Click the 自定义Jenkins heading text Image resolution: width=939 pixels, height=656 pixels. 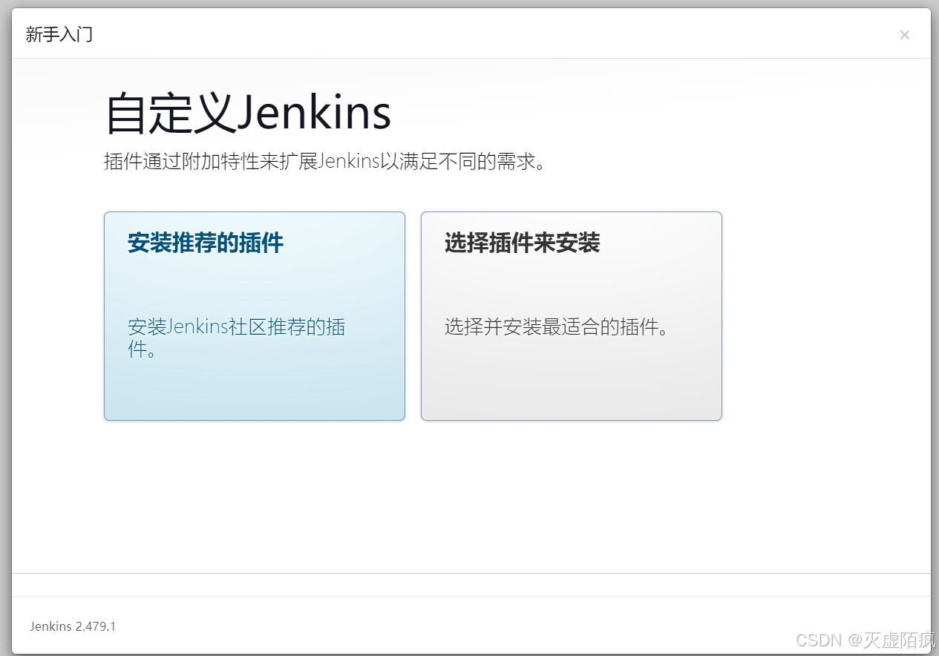pyautogui.click(x=249, y=114)
